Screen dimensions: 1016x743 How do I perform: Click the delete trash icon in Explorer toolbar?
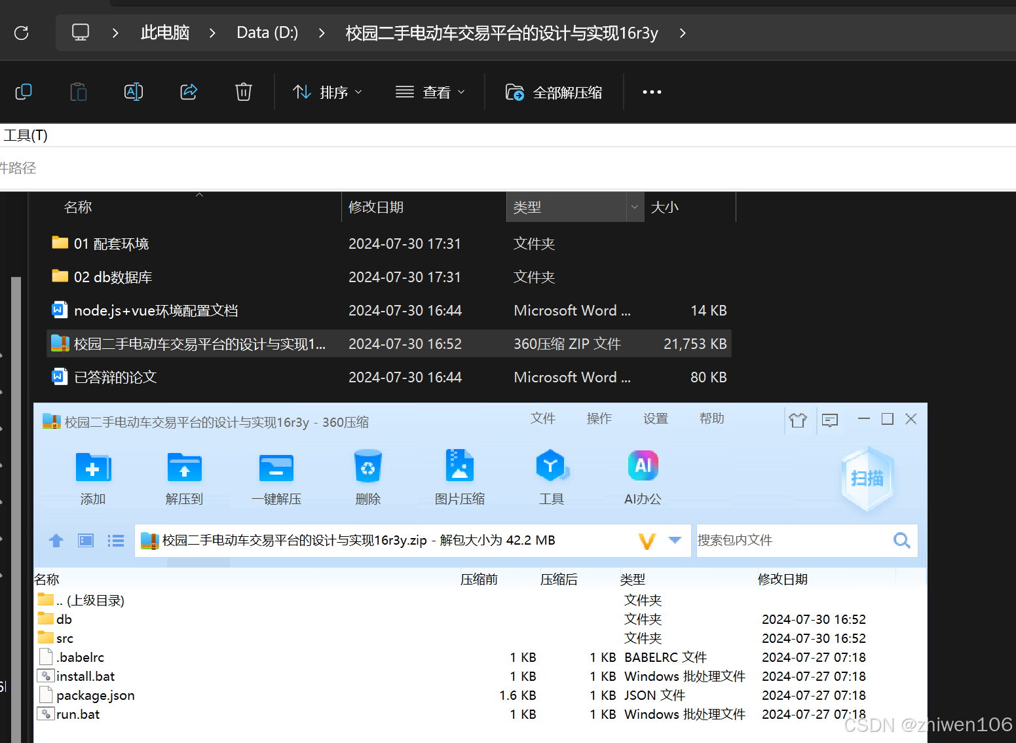(x=244, y=92)
